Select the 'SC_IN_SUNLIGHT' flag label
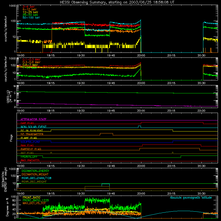This screenshot has height=221, width=221. 32,130
